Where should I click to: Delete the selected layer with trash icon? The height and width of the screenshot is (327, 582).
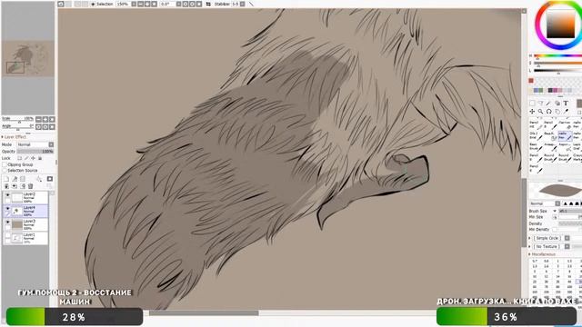31,186
